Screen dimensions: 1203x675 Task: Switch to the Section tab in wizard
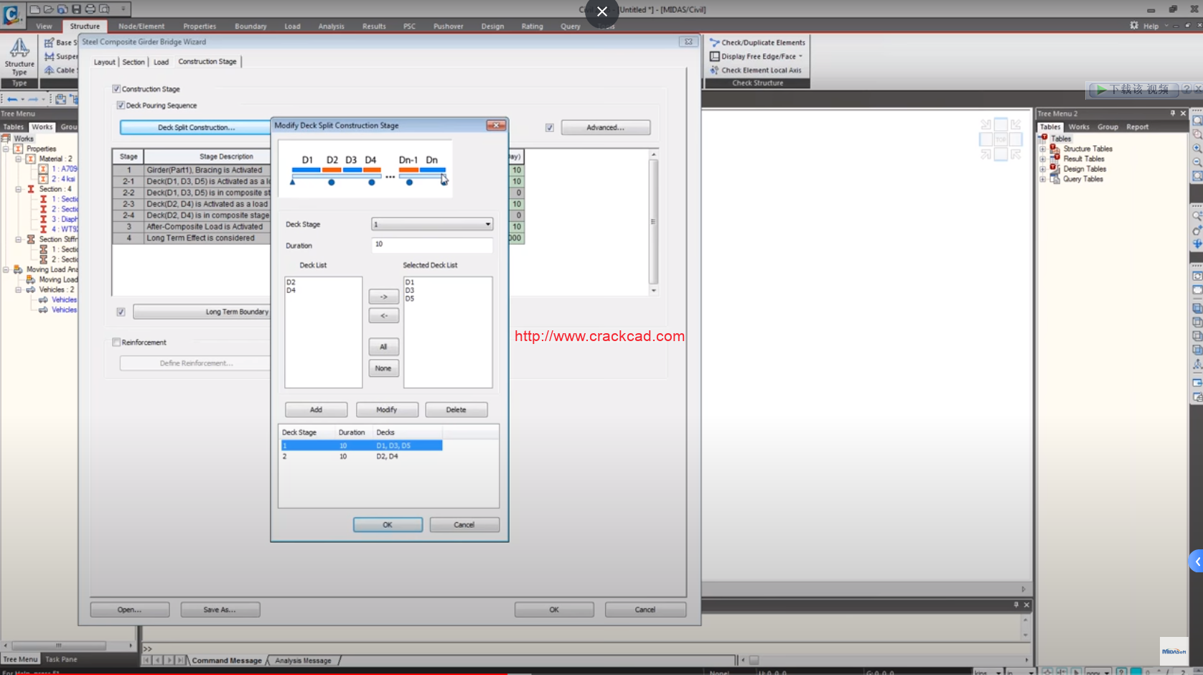tap(133, 62)
